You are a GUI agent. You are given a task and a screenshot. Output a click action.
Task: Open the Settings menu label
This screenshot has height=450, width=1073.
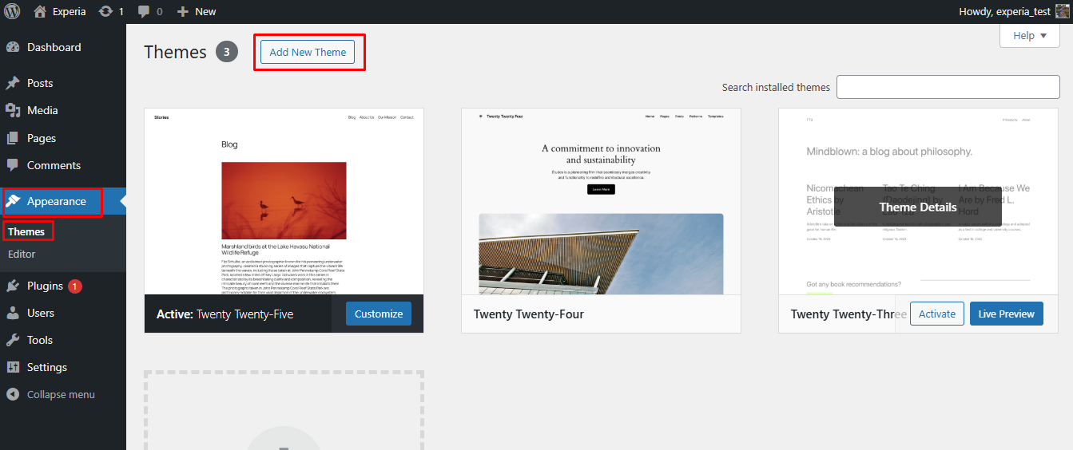(x=47, y=367)
